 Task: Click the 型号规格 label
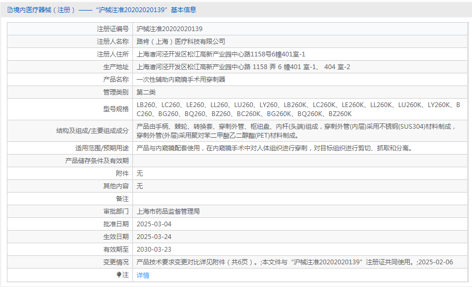(116, 109)
